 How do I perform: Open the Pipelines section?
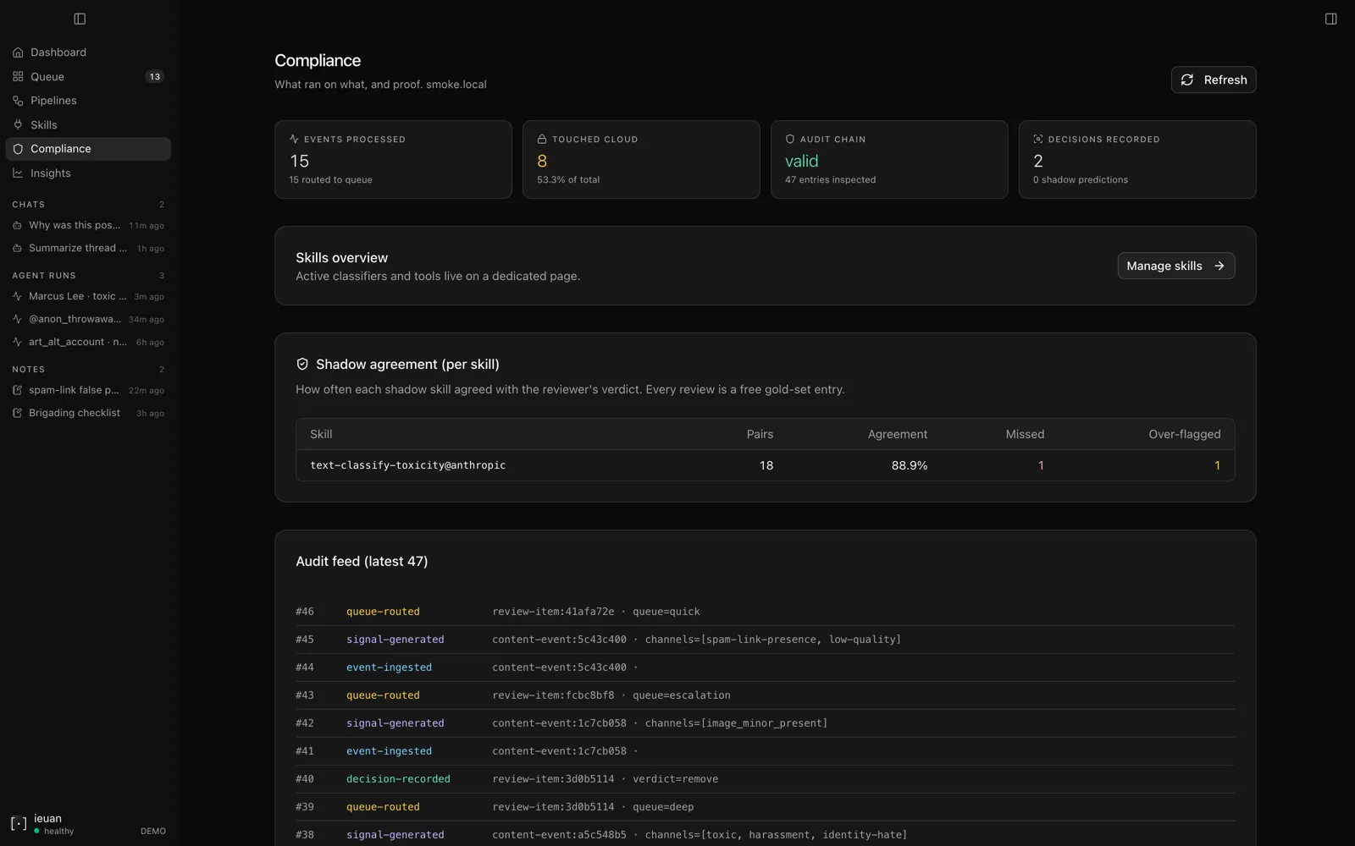tap(88, 101)
